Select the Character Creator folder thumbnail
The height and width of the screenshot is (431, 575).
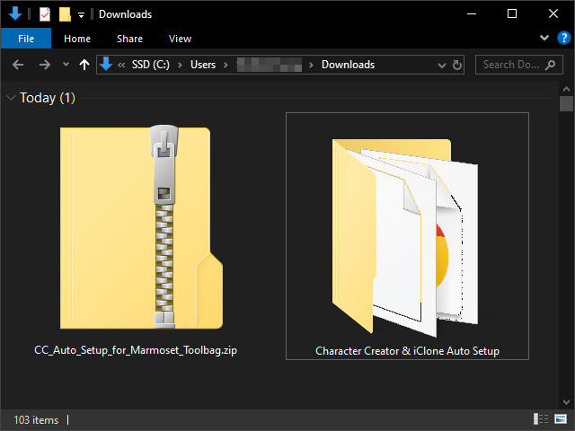pos(405,236)
